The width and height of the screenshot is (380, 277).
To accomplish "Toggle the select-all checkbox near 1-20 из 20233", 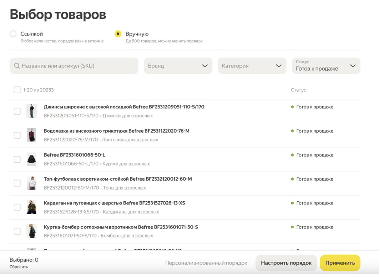I will pyautogui.click(x=17, y=90).
